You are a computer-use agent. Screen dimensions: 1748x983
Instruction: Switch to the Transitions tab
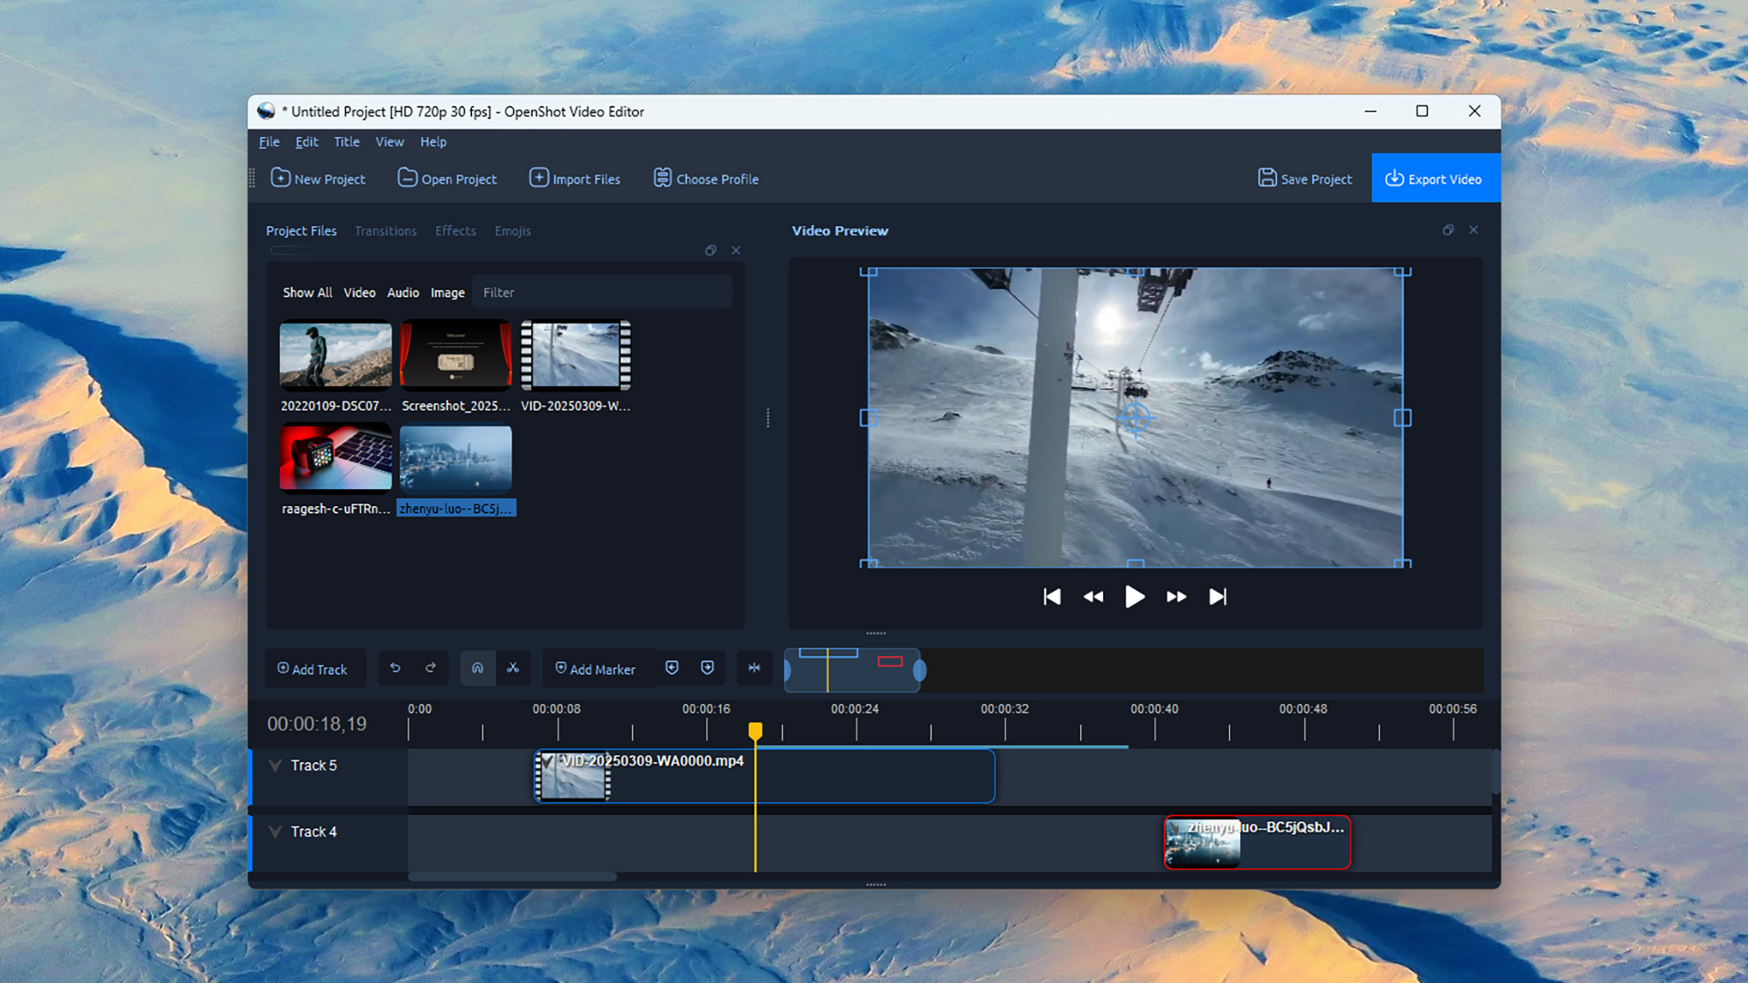click(385, 231)
